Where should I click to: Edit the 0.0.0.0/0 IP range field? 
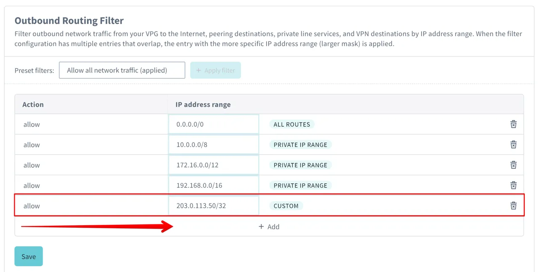point(213,124)
